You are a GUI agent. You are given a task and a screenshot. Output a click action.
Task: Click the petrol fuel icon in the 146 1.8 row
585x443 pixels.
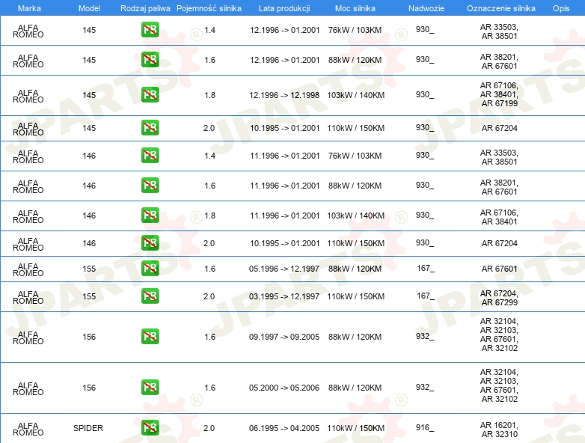[150, 215]
